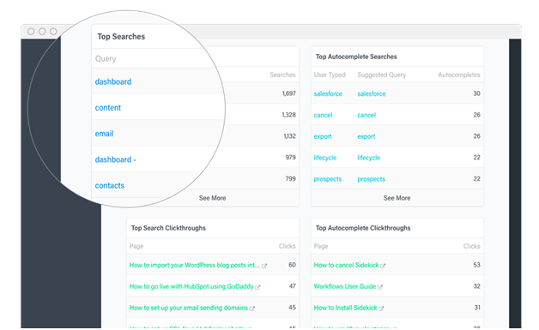Open the magnified 'dashboard' search query
The image size is (539, 330).
(x=113, y=81)
